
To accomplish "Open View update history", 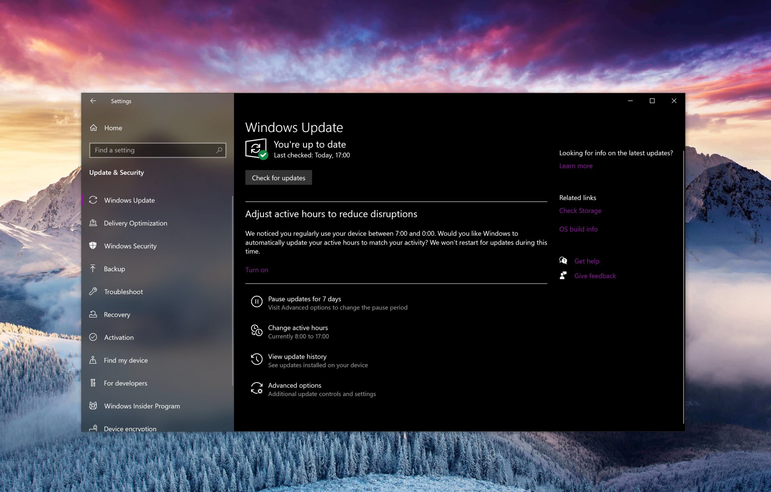I will point(396,360).
